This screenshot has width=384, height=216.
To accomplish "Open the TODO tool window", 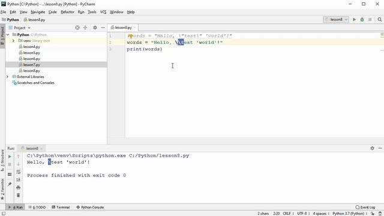I will (37, 207).
